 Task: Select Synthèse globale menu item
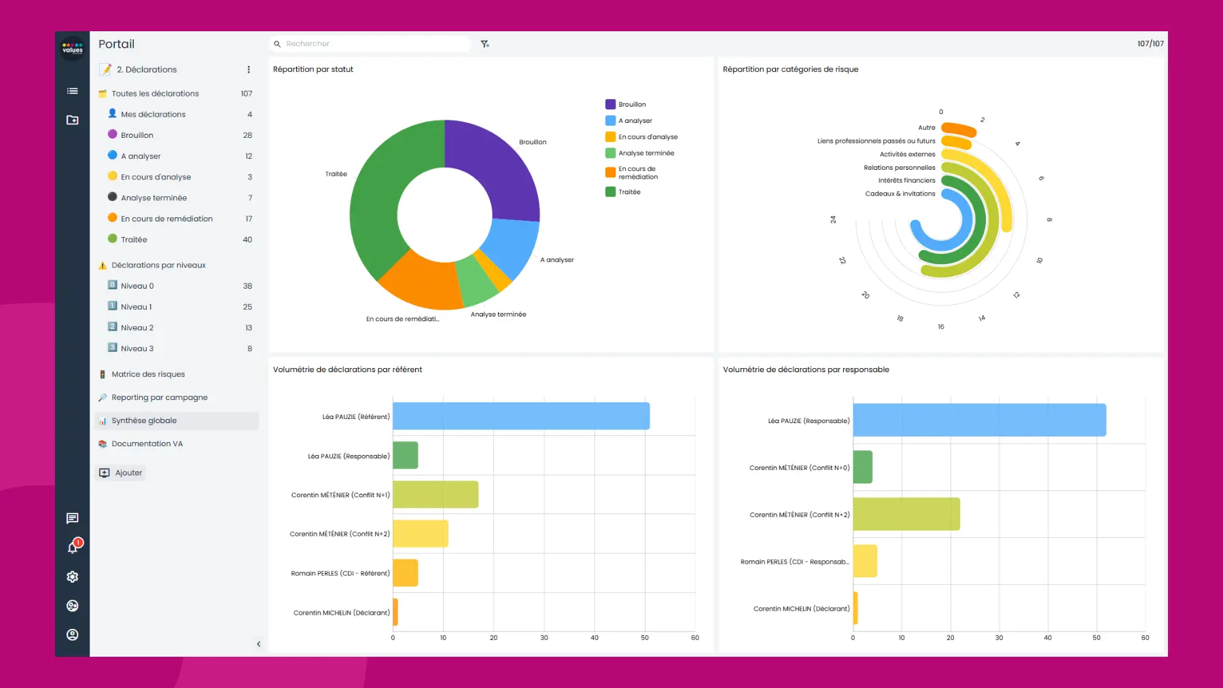(144, 421)
